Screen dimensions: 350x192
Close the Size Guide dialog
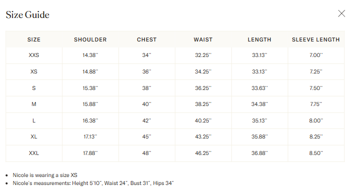(342, 13)
